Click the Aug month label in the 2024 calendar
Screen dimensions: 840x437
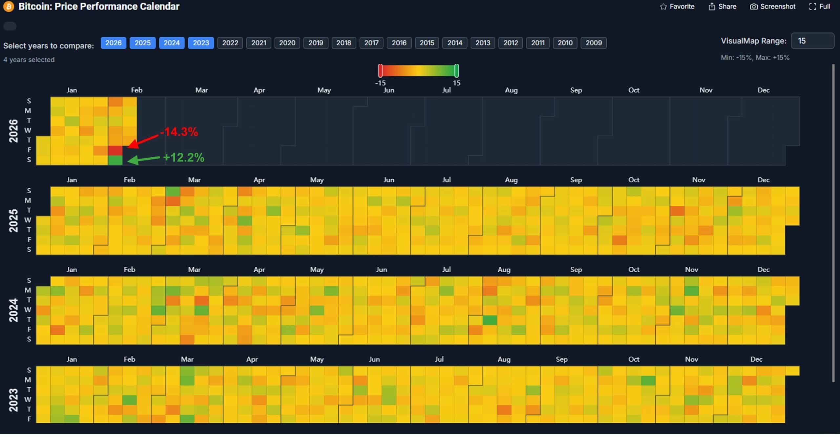point(504,270)
